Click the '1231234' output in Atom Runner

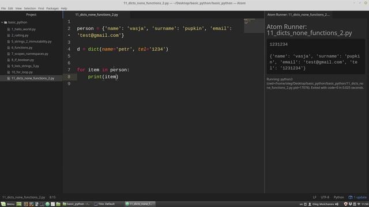278,44
